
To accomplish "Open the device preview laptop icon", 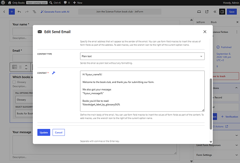I will point(199,12).
